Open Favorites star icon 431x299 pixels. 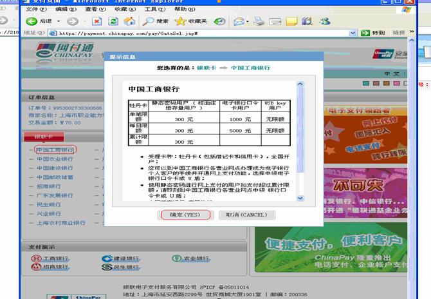point(180,21)
